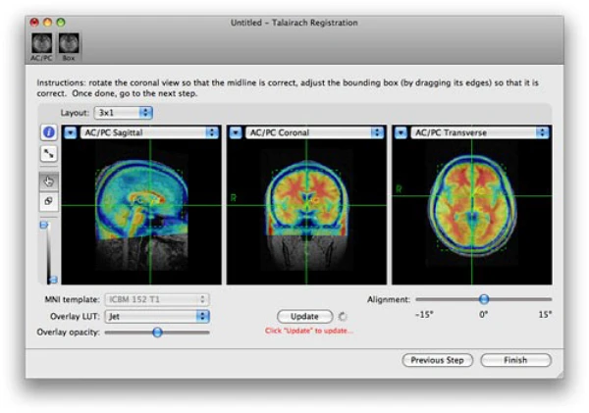The width and height of the screenshot is (589, 413).
Task: Click the blue info icon button
Action: 48,132
